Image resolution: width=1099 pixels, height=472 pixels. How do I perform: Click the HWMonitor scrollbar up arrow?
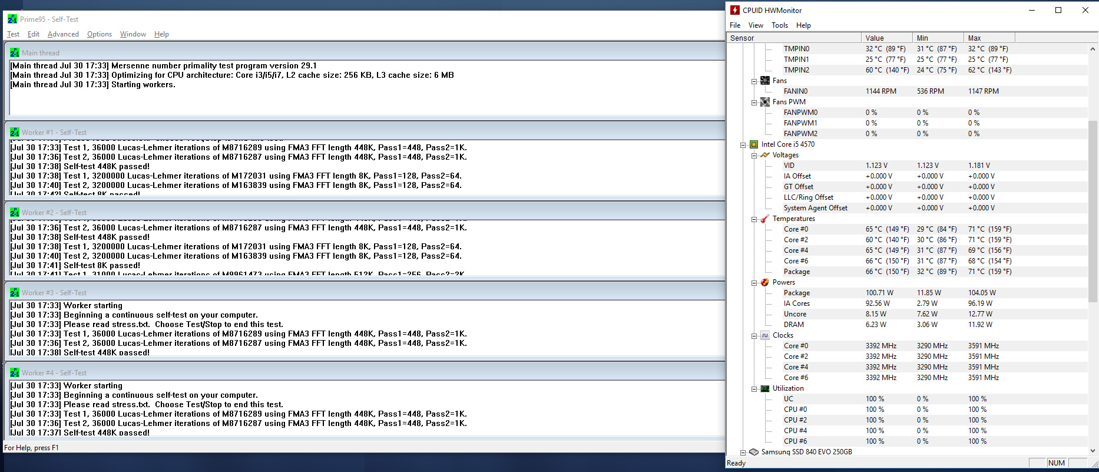1093,49
